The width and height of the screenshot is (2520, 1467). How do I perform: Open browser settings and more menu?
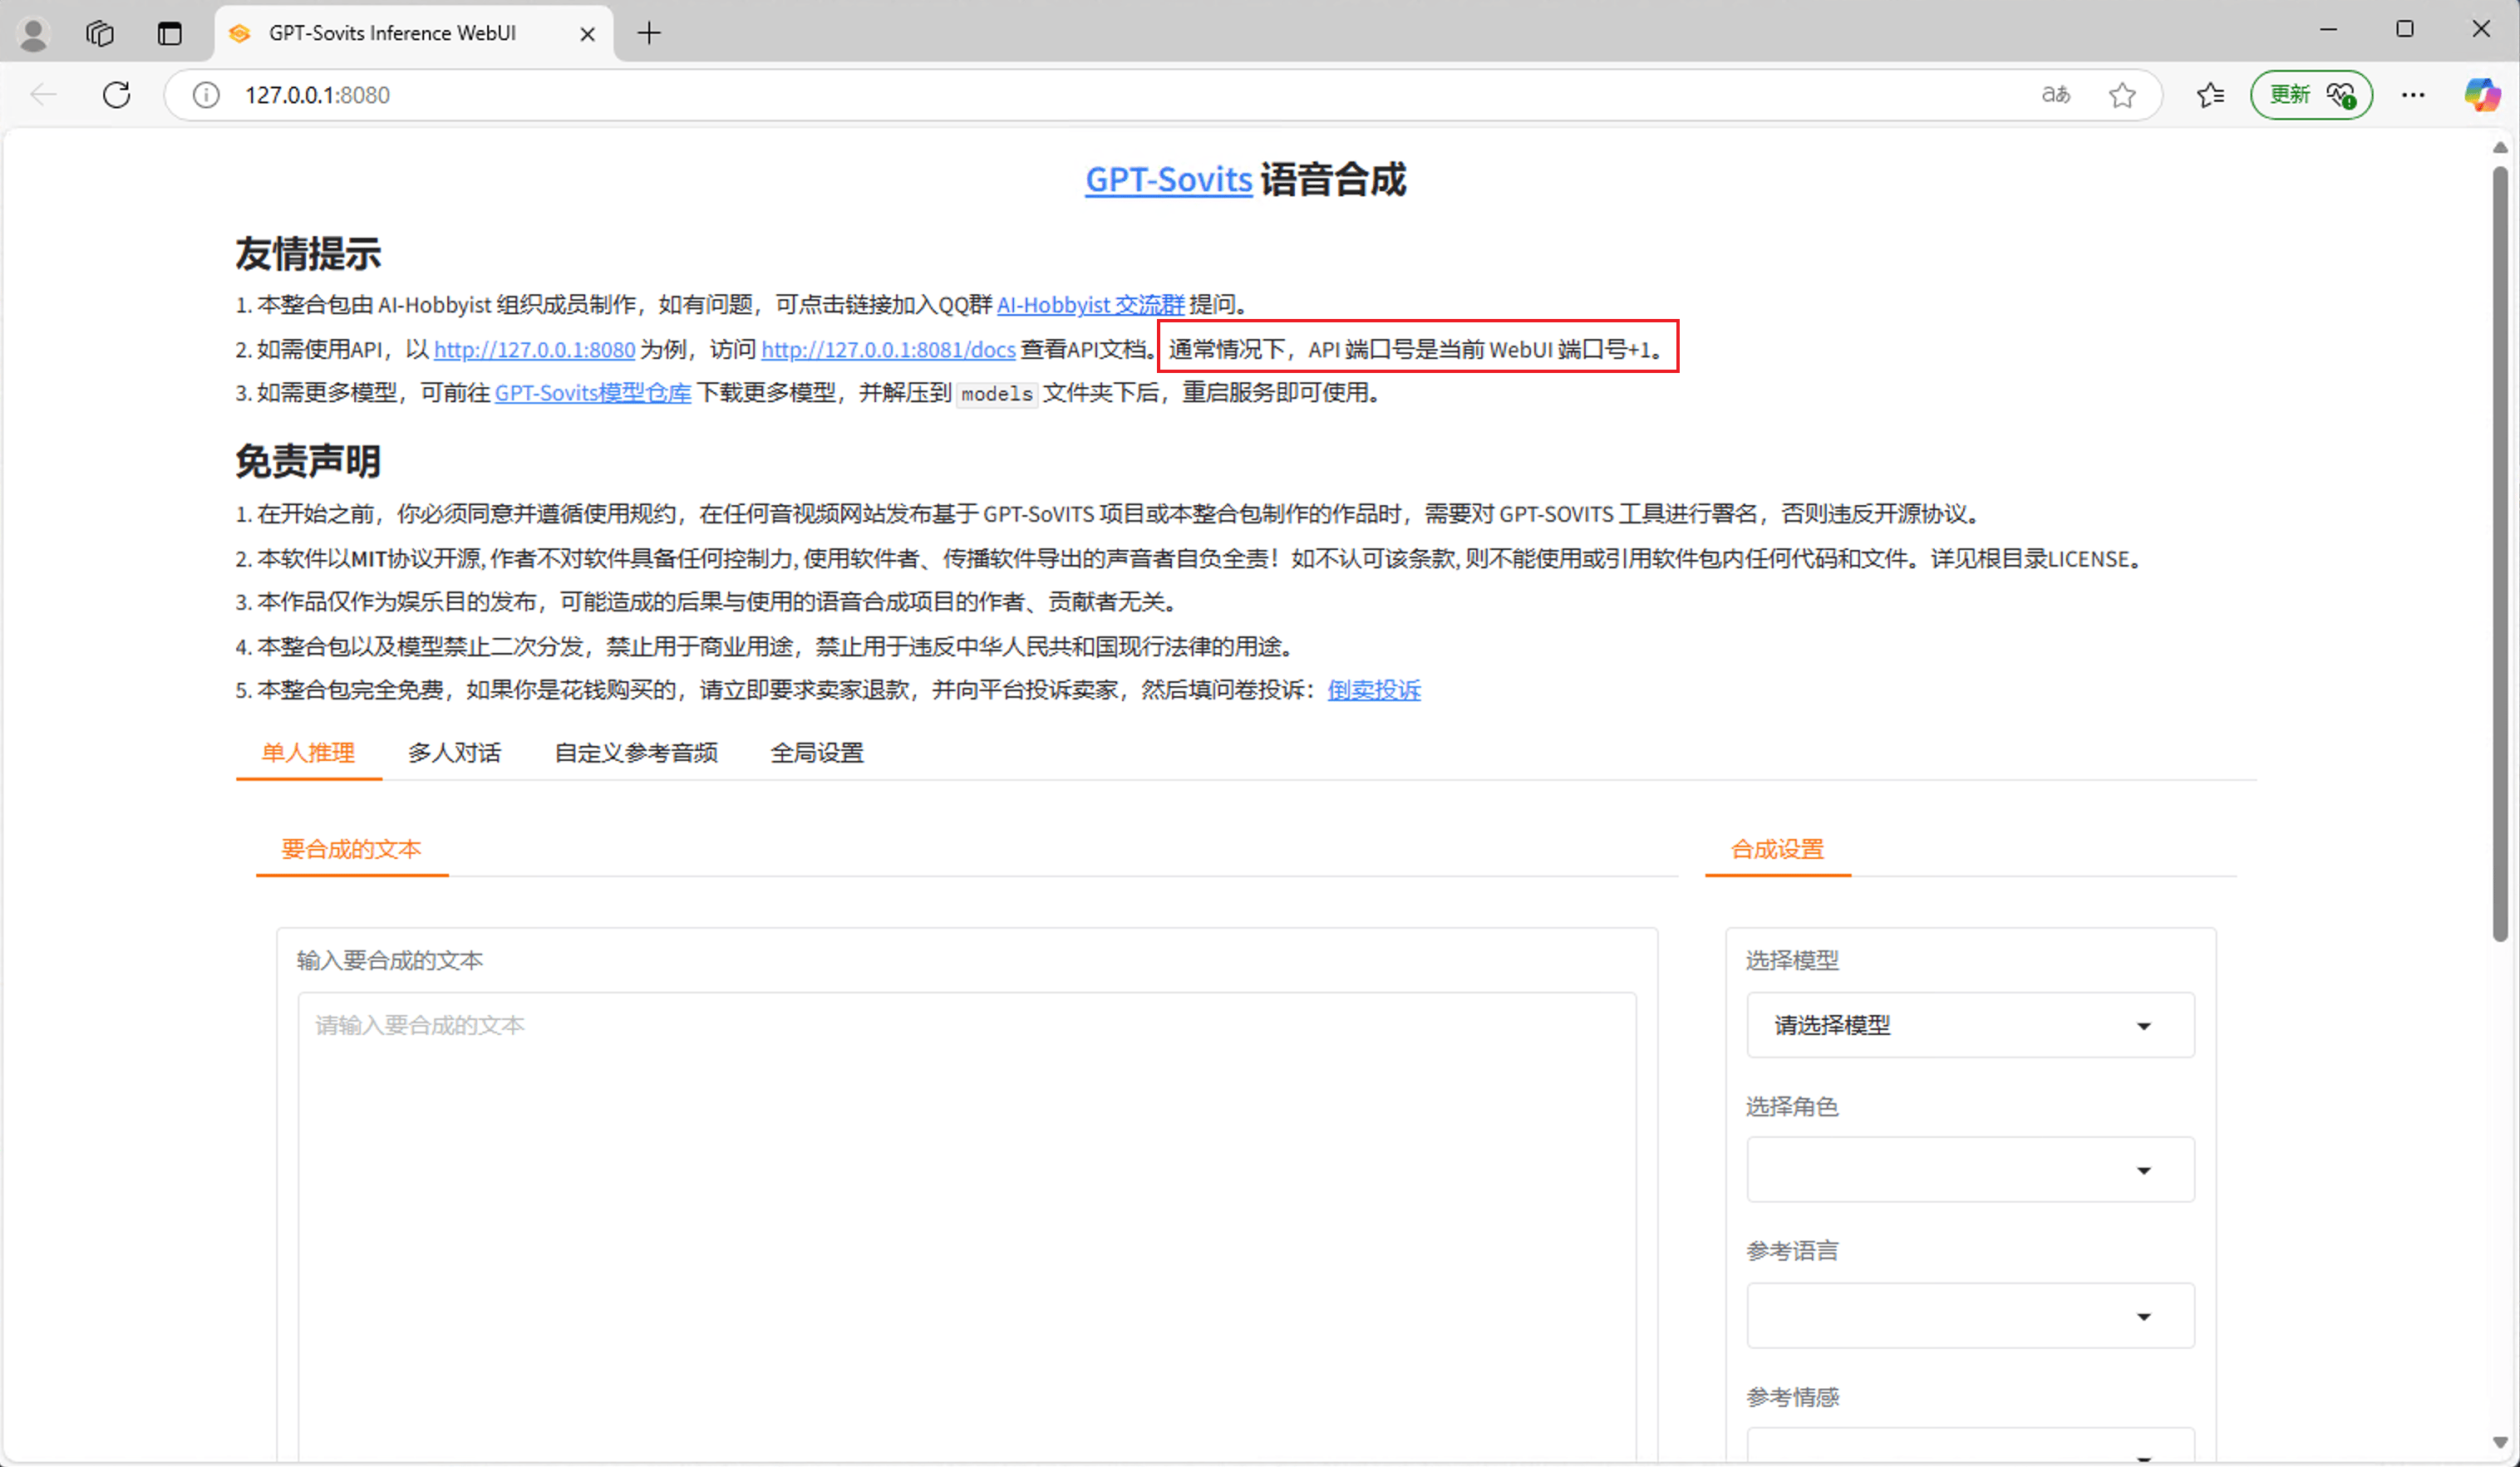pyautogui.click(x=2413, y=95)
